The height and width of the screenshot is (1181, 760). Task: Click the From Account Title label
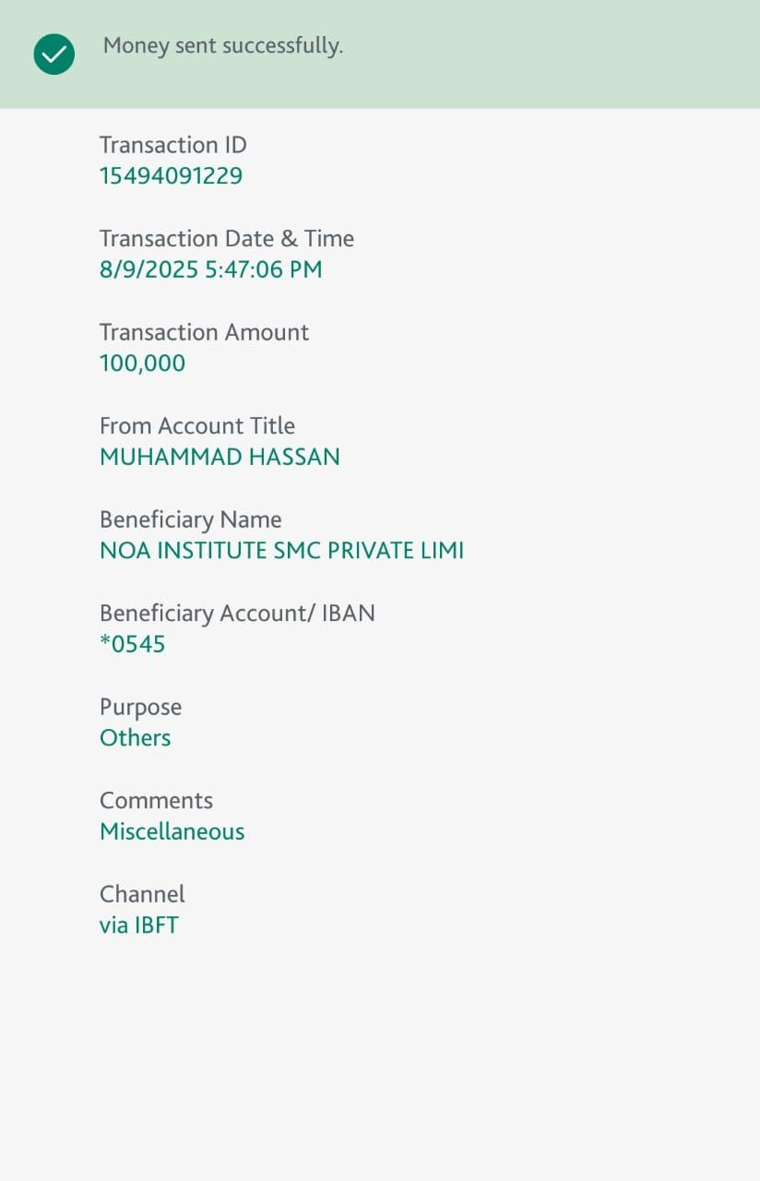pos(197,425)
